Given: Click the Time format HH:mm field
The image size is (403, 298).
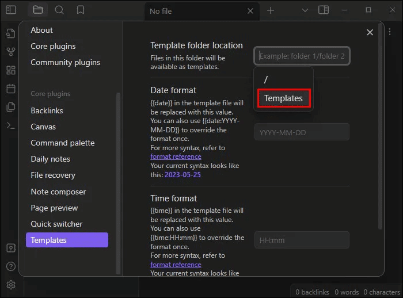Looking at the screenshot, I should (x=302, y=240).
